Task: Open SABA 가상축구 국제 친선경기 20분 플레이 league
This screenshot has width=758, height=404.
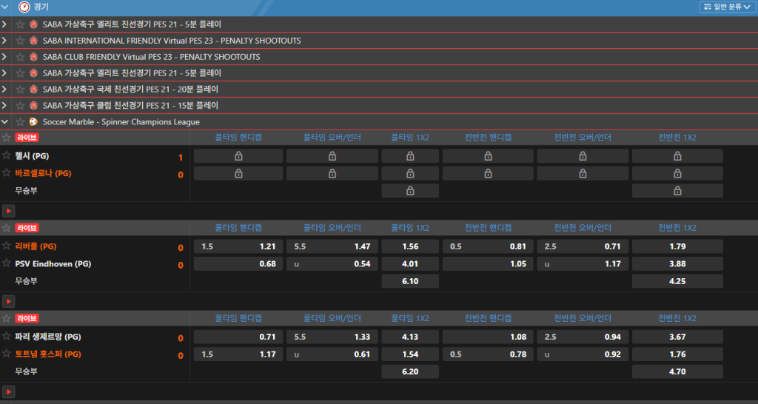Action: point(130,90)
